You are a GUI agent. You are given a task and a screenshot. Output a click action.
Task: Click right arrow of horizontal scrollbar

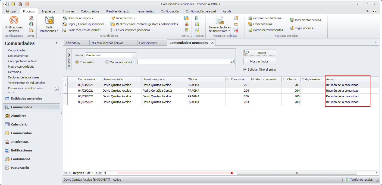click(376, 173)
